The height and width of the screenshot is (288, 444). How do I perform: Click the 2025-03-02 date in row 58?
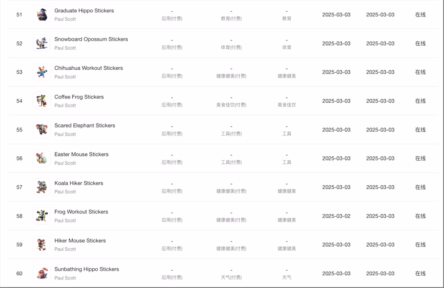tap(336, 216)
